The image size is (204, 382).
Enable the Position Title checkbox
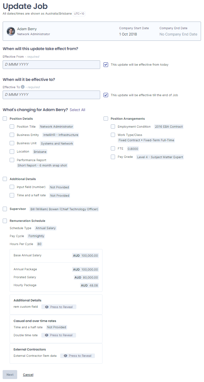point(12,127)
